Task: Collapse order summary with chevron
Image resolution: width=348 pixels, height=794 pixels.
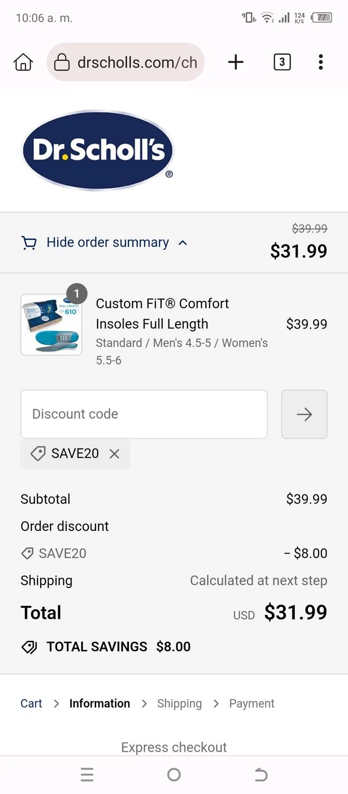Action: tap(183, 243)
